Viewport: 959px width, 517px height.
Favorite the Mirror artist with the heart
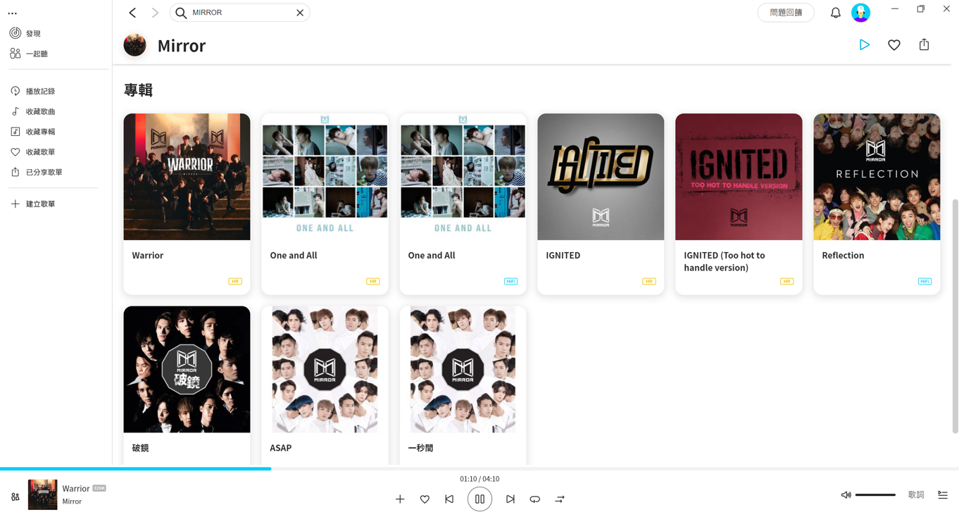[x=894, y=45]
